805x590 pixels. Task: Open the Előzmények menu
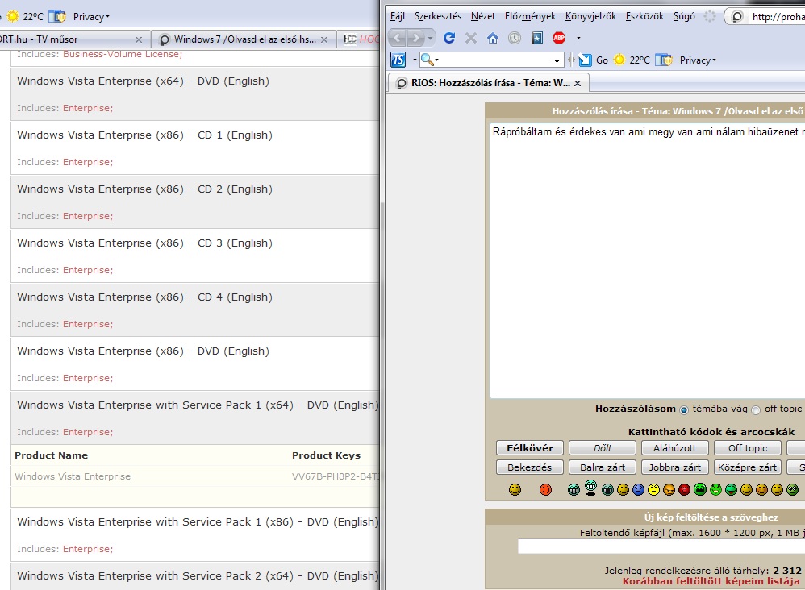530,16
